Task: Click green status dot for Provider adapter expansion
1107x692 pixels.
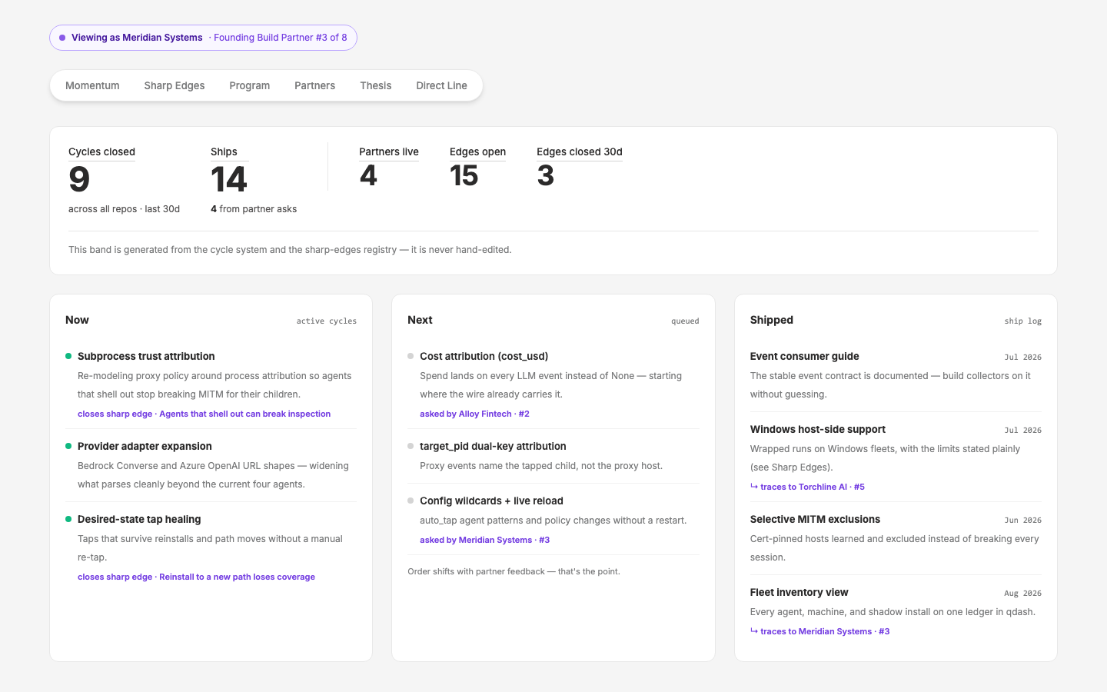Action: pyautogui.click(x=68, y=446)
